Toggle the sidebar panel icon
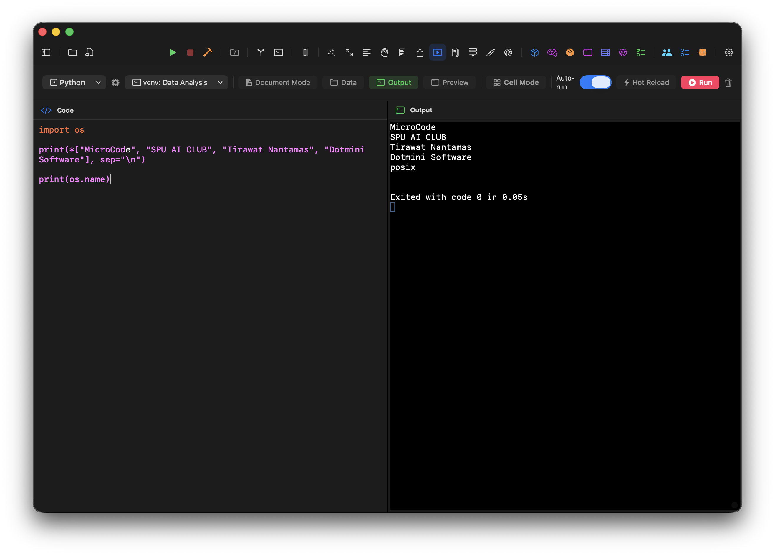This screenshot has width=775, height=556. (x=46, y=53)
